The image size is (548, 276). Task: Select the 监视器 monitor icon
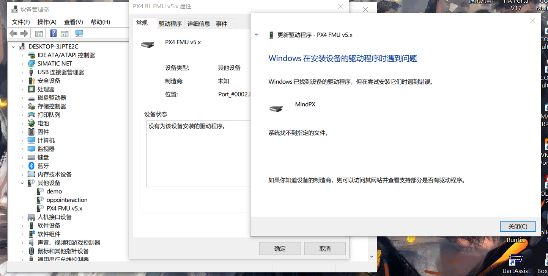click(x=31, y=149)
